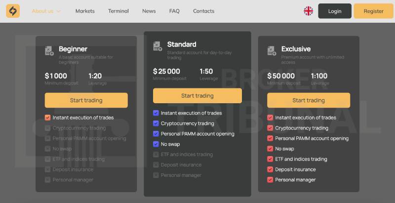Start trading with the Exclusive account
Viewport: 395px width, 203px height.
309,100
